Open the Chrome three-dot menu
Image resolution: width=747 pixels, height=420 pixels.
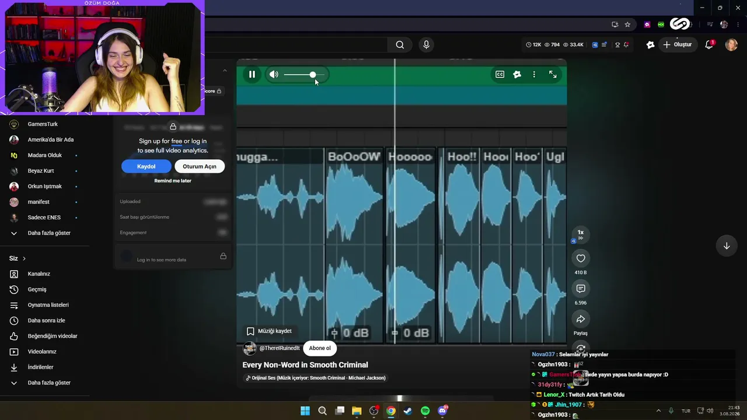738,24
